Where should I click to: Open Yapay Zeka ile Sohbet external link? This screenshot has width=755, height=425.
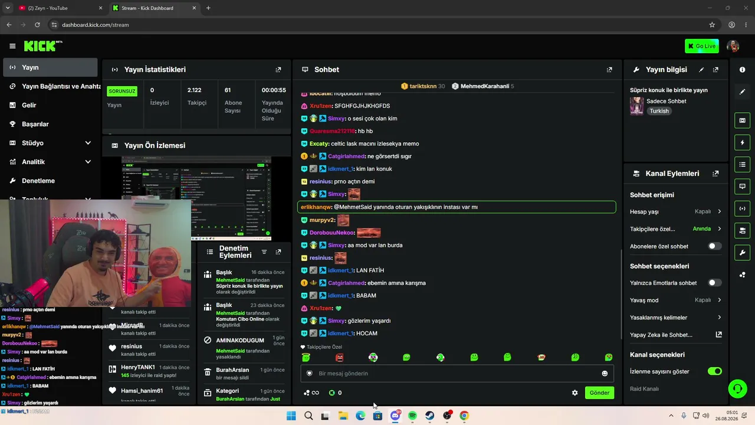[x=718, y=335]
